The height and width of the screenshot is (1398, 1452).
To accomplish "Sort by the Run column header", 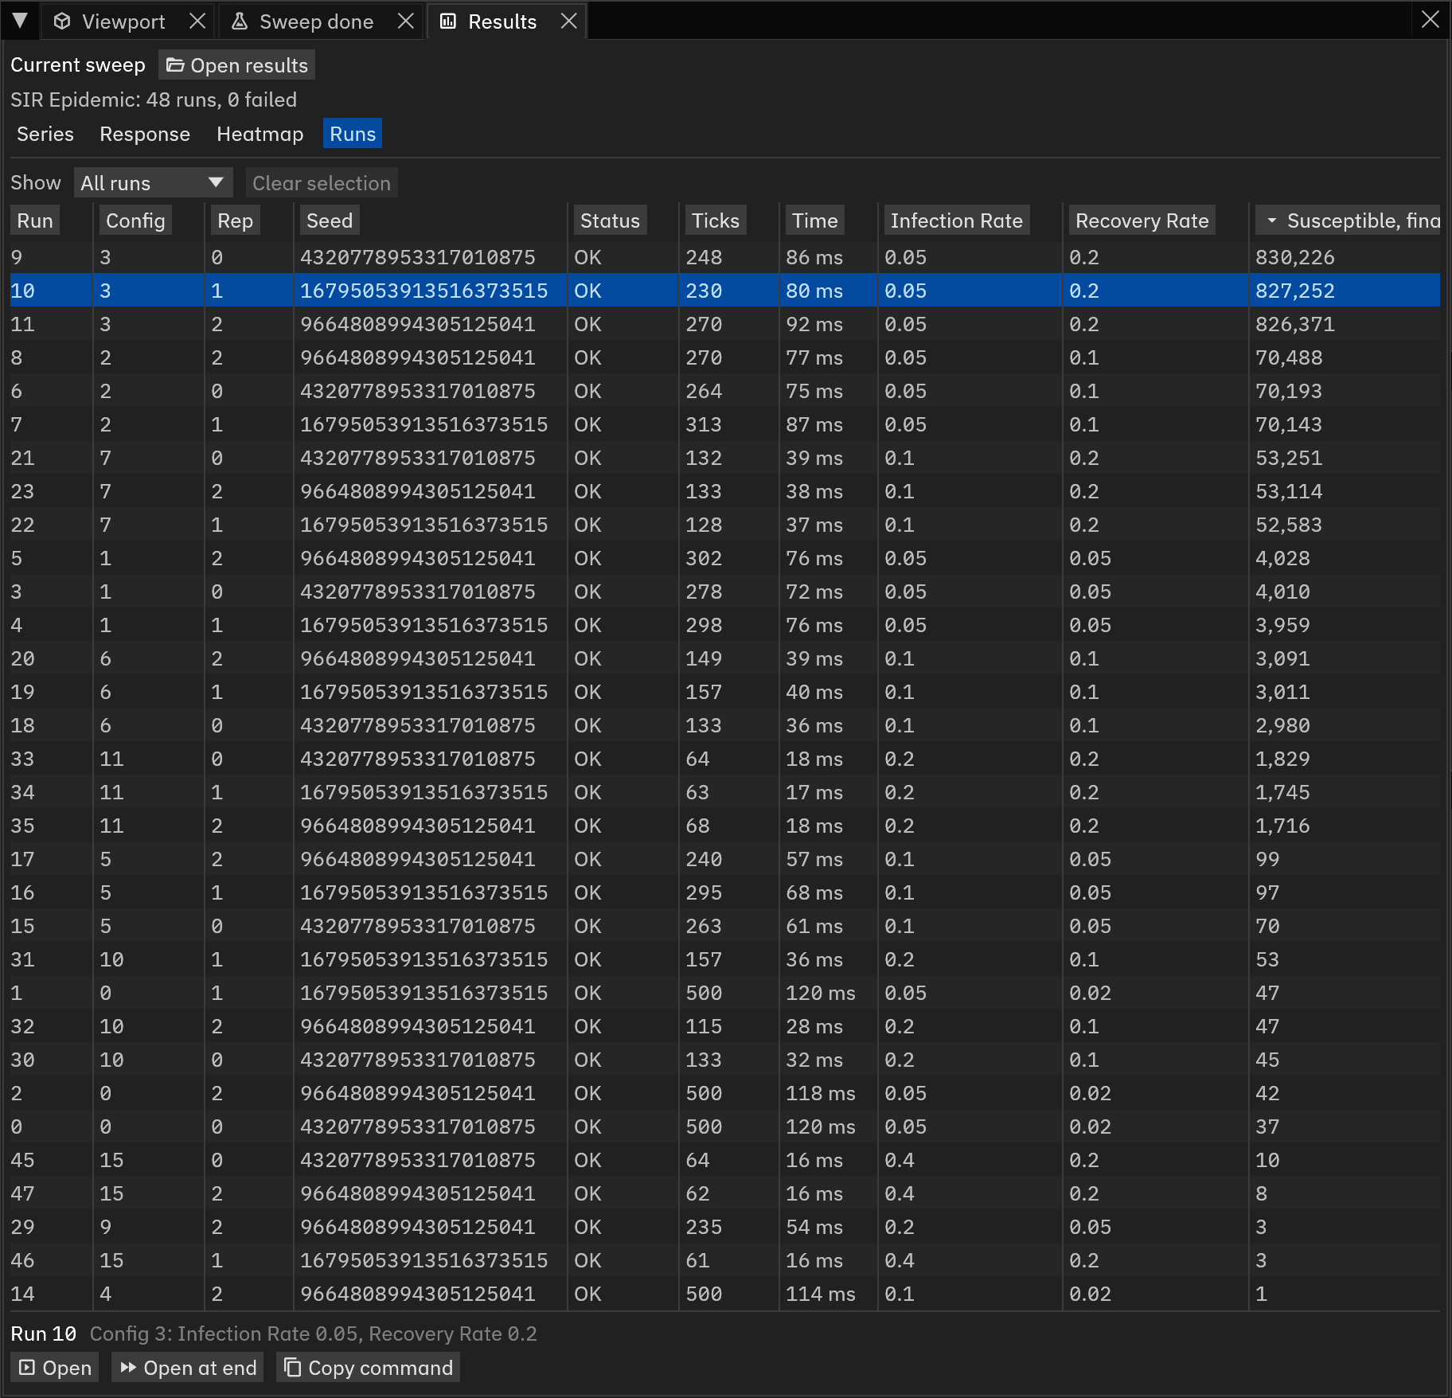I will click(x=35, y=221).
